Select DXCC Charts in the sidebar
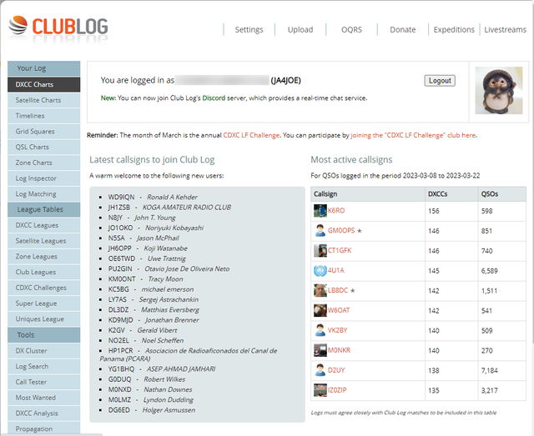 (44, 84)
